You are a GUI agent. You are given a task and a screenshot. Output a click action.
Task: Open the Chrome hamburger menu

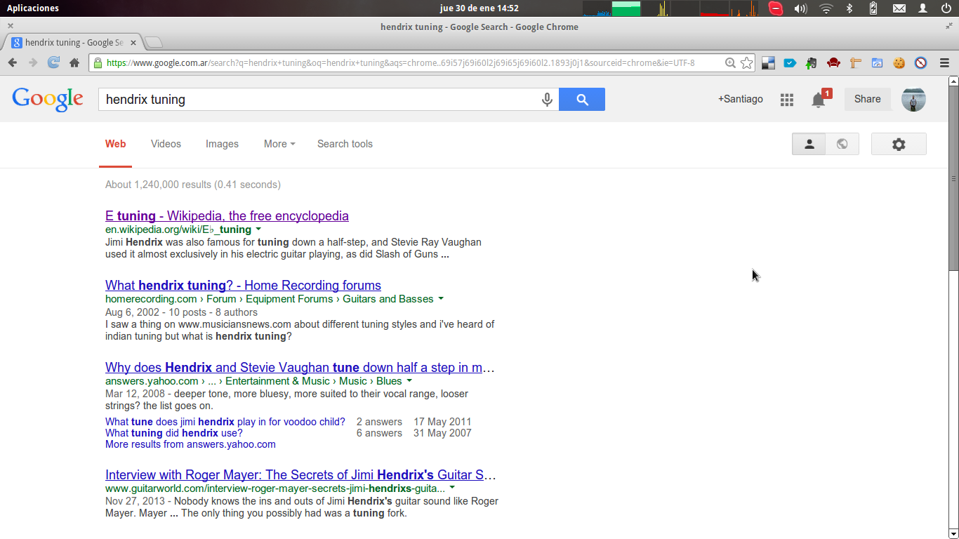pos(944,63)
